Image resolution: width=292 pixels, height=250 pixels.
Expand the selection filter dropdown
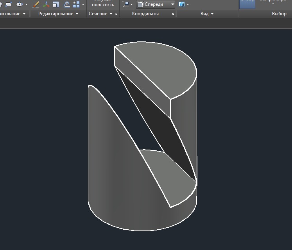tap(272, 2)
